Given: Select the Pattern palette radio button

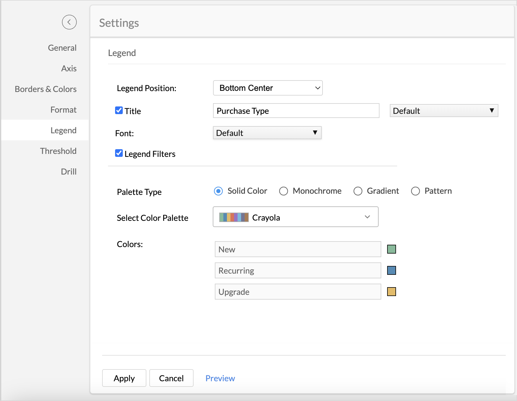Looking at the screenshot, I should [x=415, y=191].
